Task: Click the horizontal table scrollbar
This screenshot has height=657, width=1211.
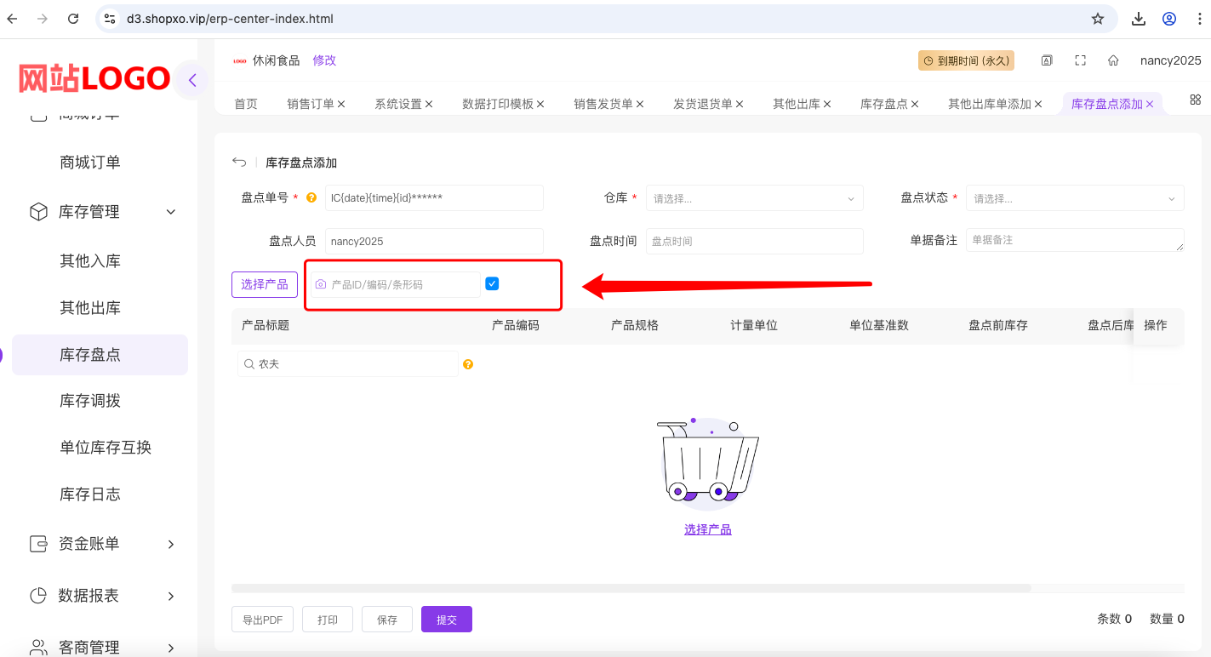Action: [x=631, y=588]
